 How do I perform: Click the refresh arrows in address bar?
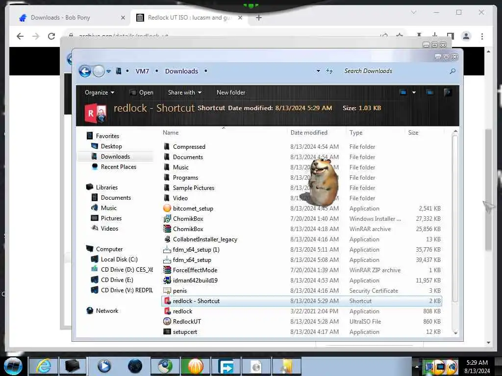click(x=329, y=71)
